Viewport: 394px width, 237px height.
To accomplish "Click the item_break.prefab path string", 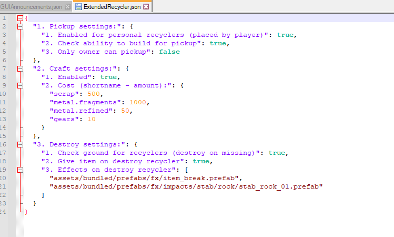I will [x=144, y=178].
